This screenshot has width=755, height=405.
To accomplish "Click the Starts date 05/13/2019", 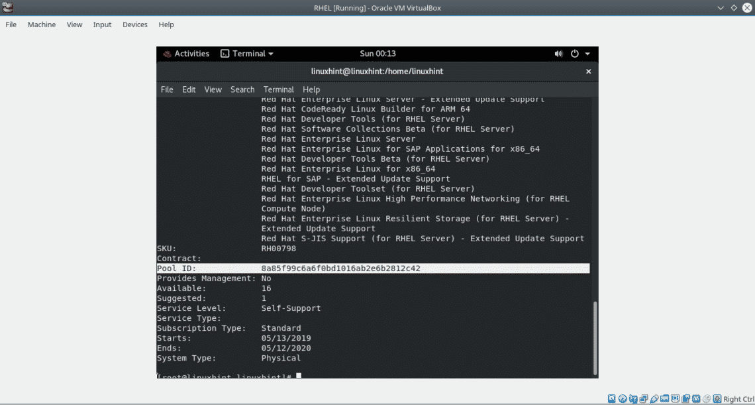I will point(286,338).
